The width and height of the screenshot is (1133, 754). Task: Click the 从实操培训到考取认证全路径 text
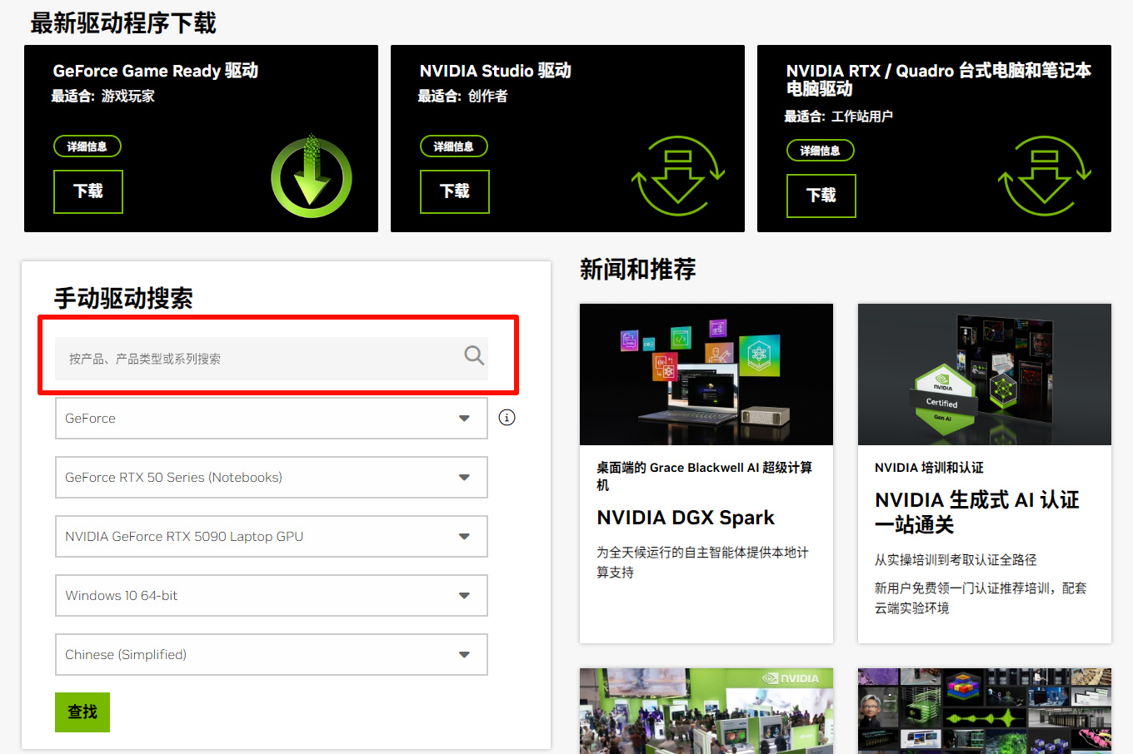click(956, 560)
